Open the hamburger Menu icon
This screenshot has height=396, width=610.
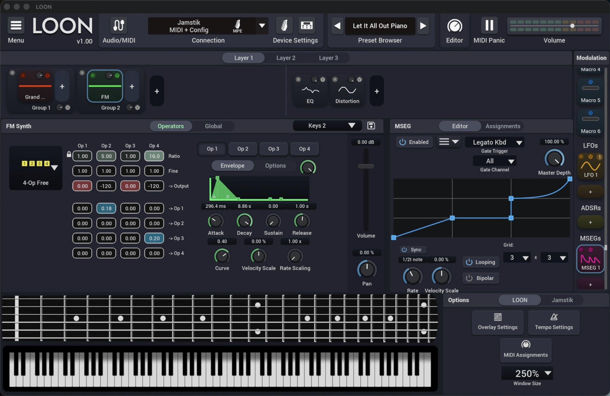click(x=16, y=25)
